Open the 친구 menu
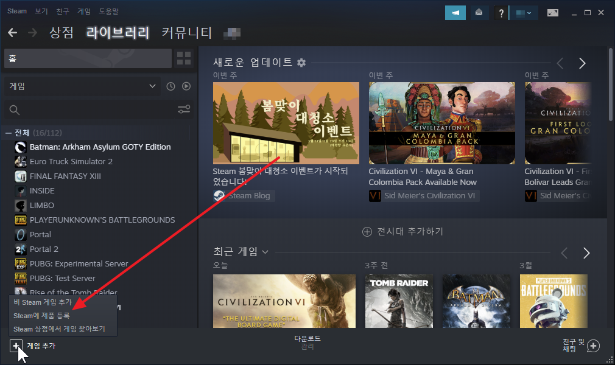 coord(62,11)
